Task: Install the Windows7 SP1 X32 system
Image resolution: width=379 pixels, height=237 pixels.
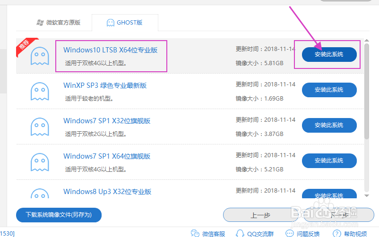Action: [x=329, y=125]
